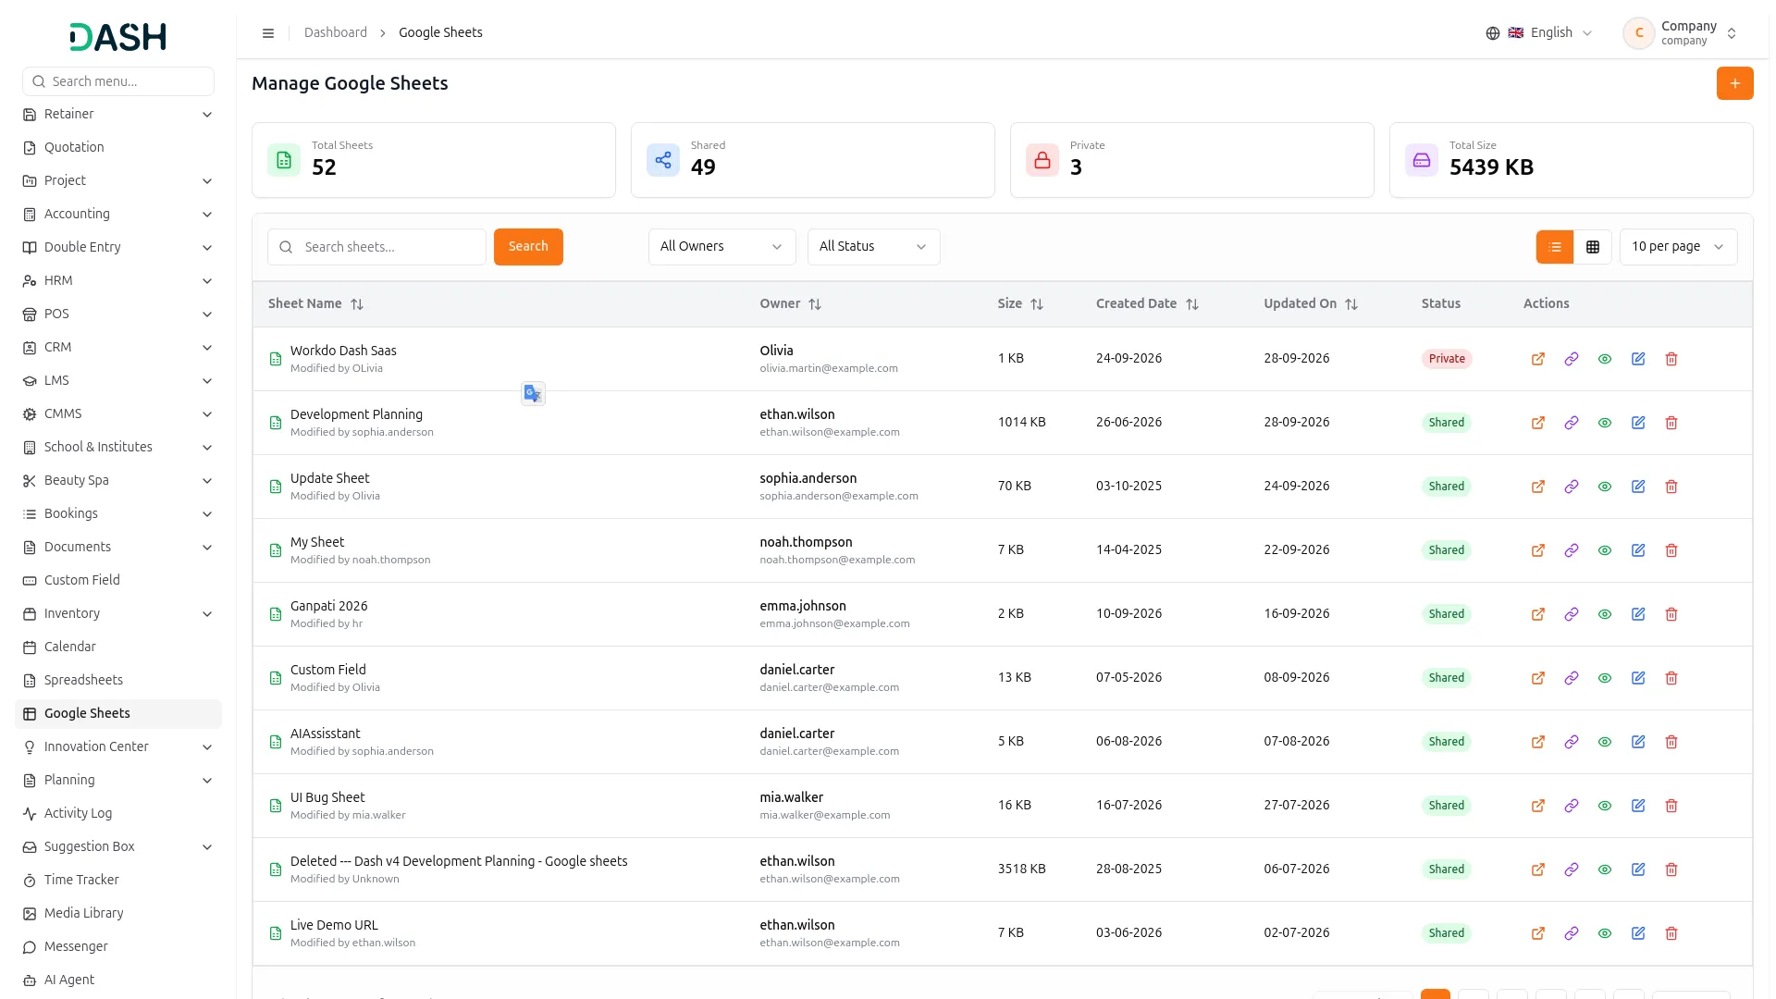Copy link for Deleted Dash v4 sheet
The height and width of the screenshot is (999, 1776).
point(1572,869)
